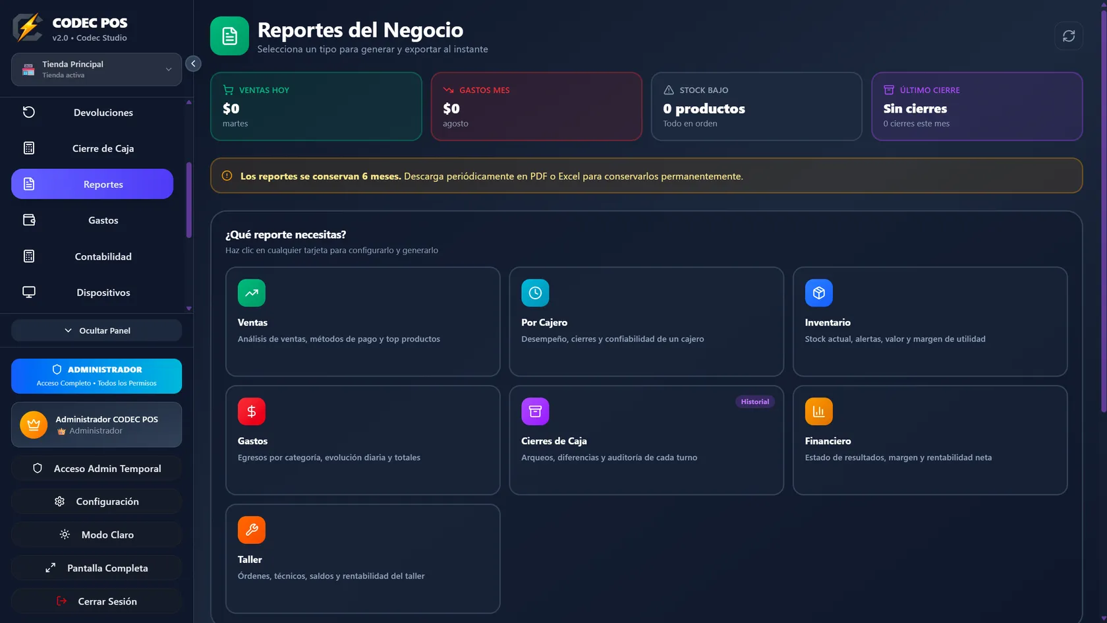The width and height of the screenshot is (1107, 623).
Task: Click the Historial badge on Cierres de Caja
Action: (754, 401)
